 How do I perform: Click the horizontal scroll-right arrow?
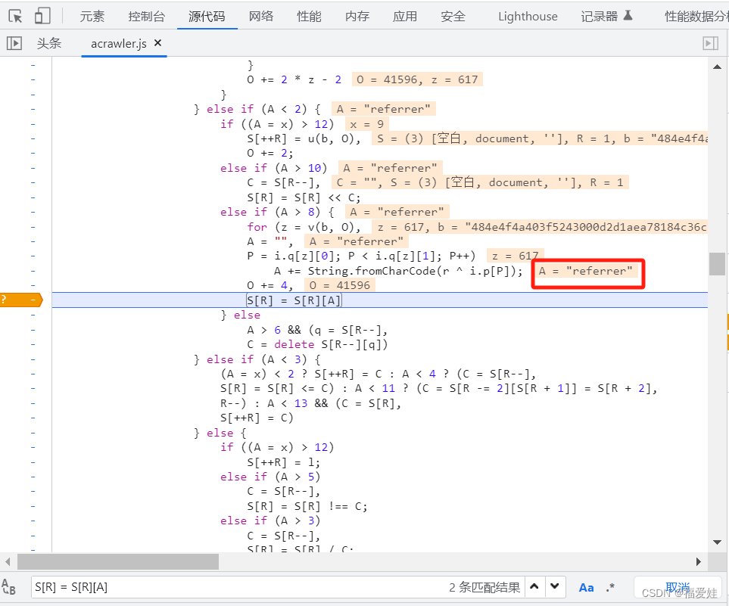[698, 562]
